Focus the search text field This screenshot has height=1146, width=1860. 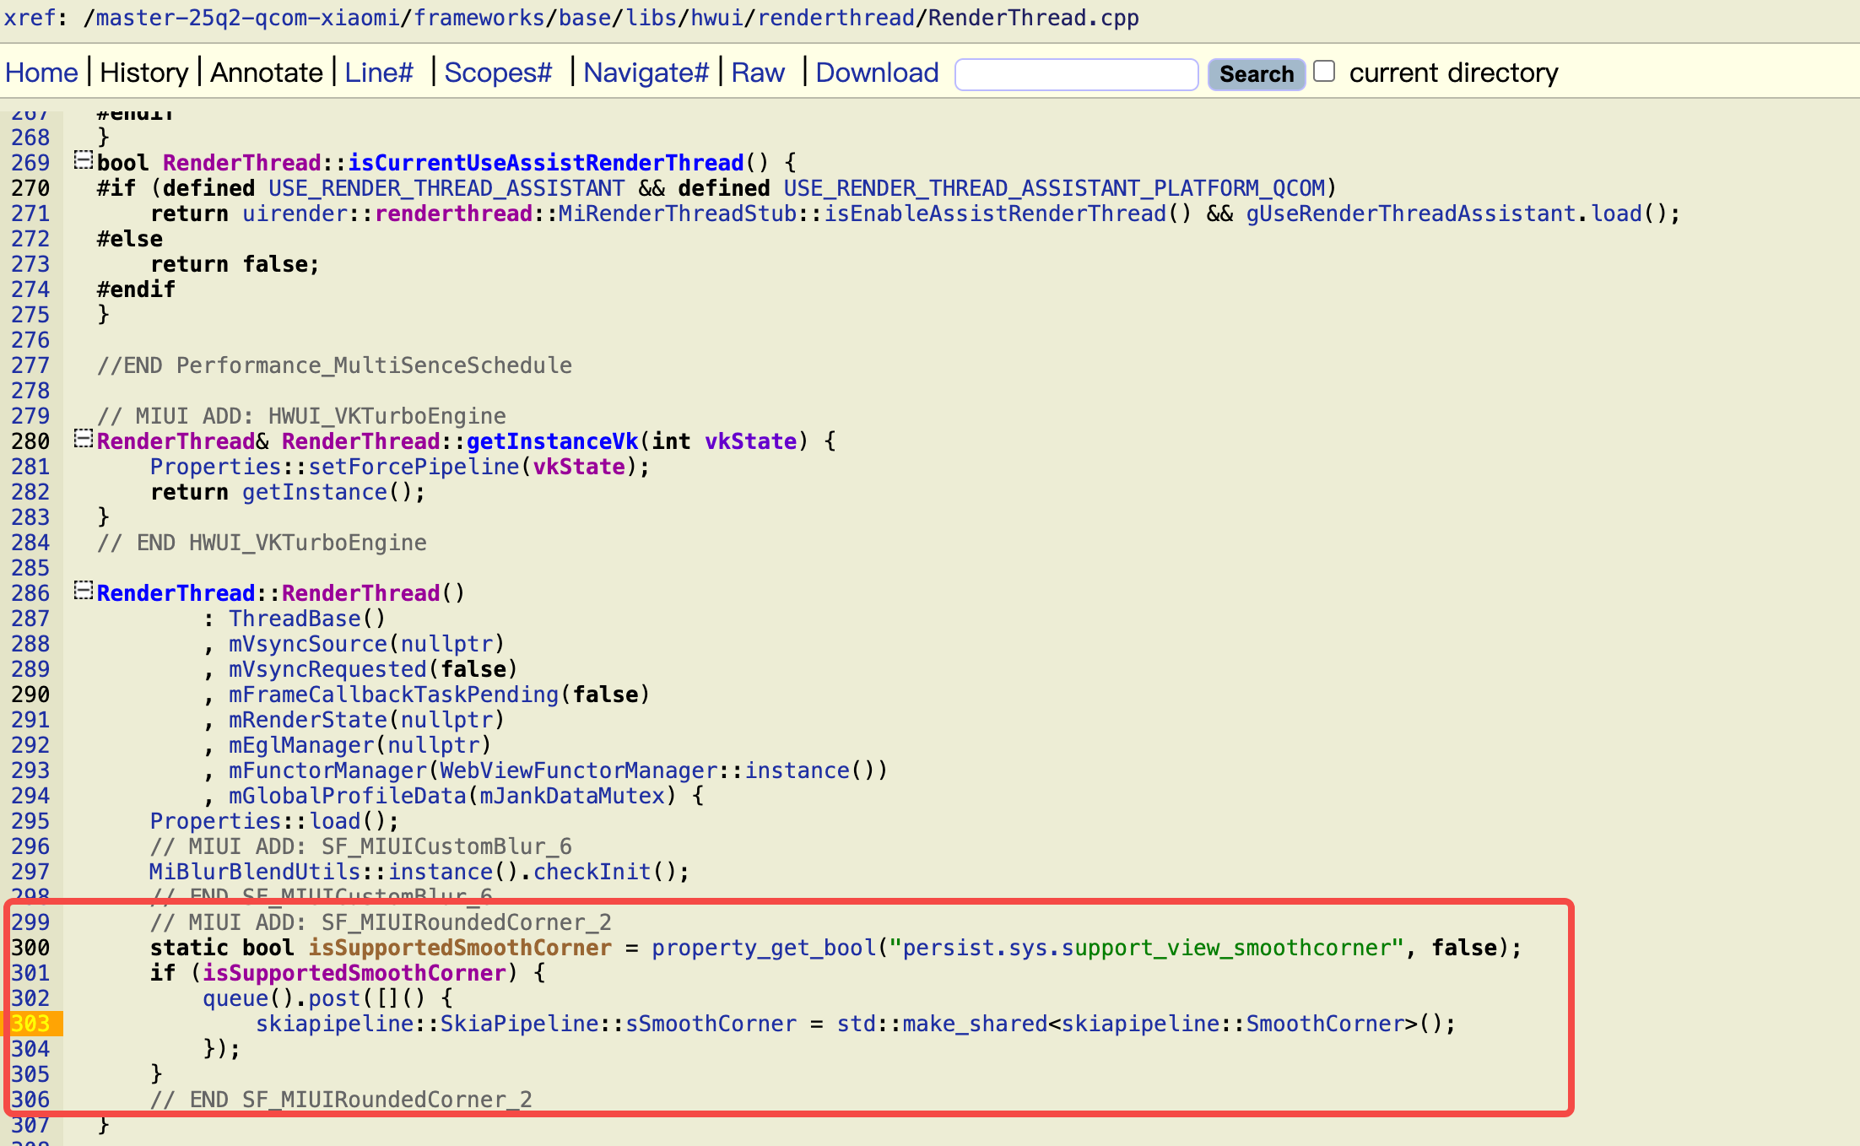tap(1076, 73)
